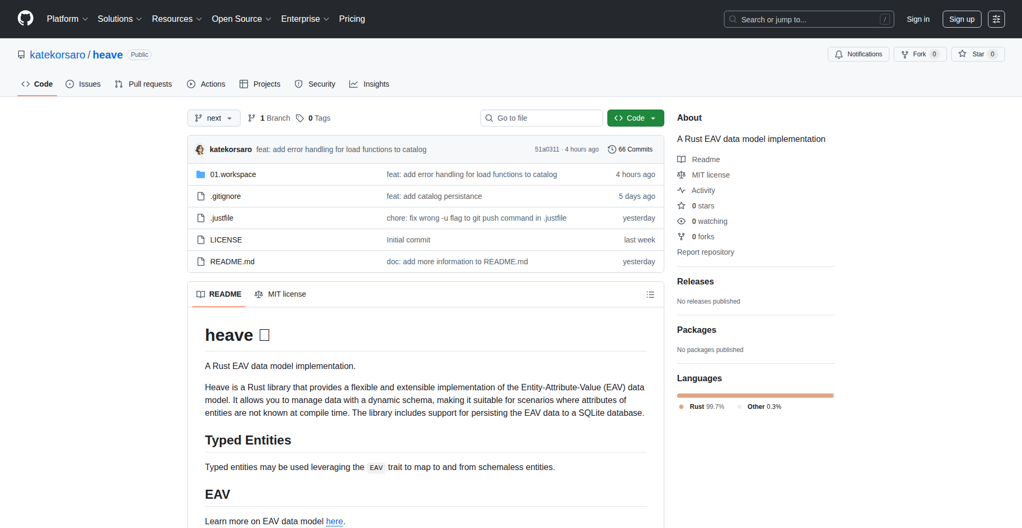
Task: Click the tag icon next to 0 Tags
Action: pyautogui.click(x=300, y=118)
